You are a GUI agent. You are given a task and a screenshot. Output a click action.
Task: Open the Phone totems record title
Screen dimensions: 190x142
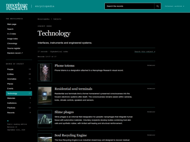pyautogui.click(x=64, y=66)
